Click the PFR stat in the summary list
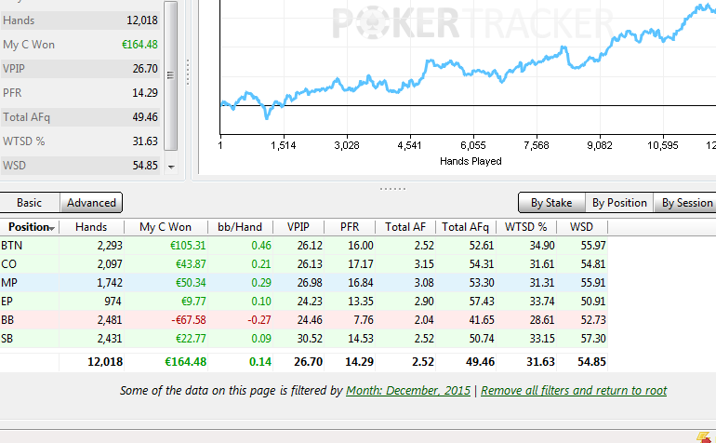The height and width of the screenshot is (443, 716). 80,93
